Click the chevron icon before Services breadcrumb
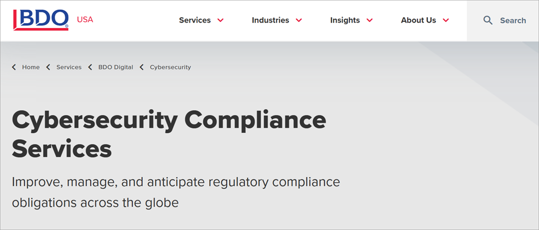539x230 pixels. tap(48, 67)
